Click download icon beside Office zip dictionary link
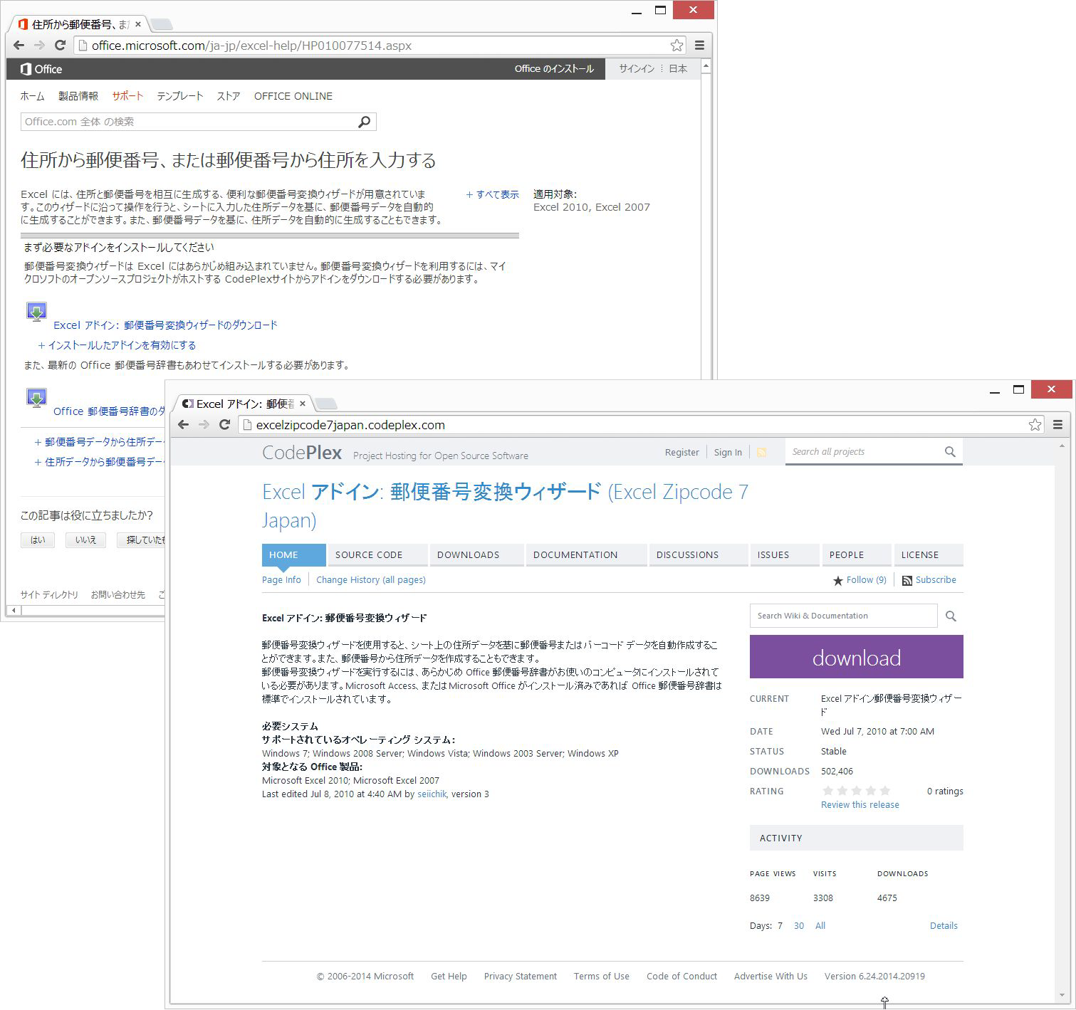The image size is (1076, 1010). [x=36, y=398]
